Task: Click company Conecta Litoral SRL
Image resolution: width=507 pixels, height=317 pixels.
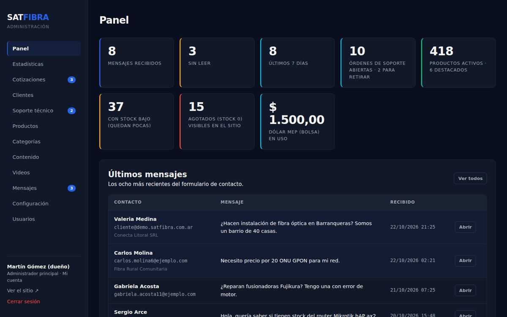Action: point(136,235)
